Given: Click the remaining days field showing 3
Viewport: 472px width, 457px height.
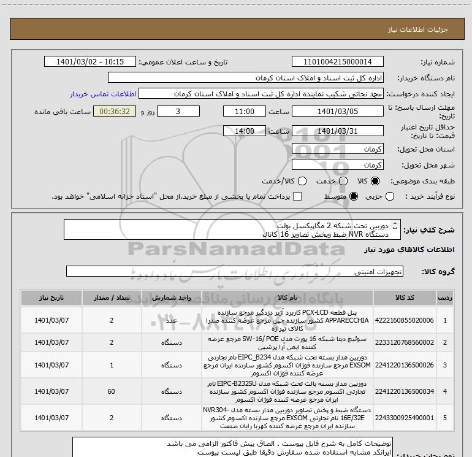Looking at the screenshot, I should point(178,112).
